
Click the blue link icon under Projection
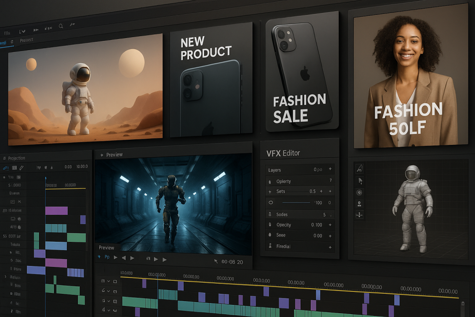pos(6,168)
